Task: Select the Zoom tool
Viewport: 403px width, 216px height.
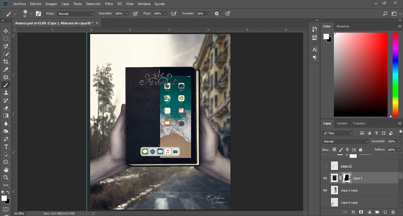Action: [x=6, y=177]
